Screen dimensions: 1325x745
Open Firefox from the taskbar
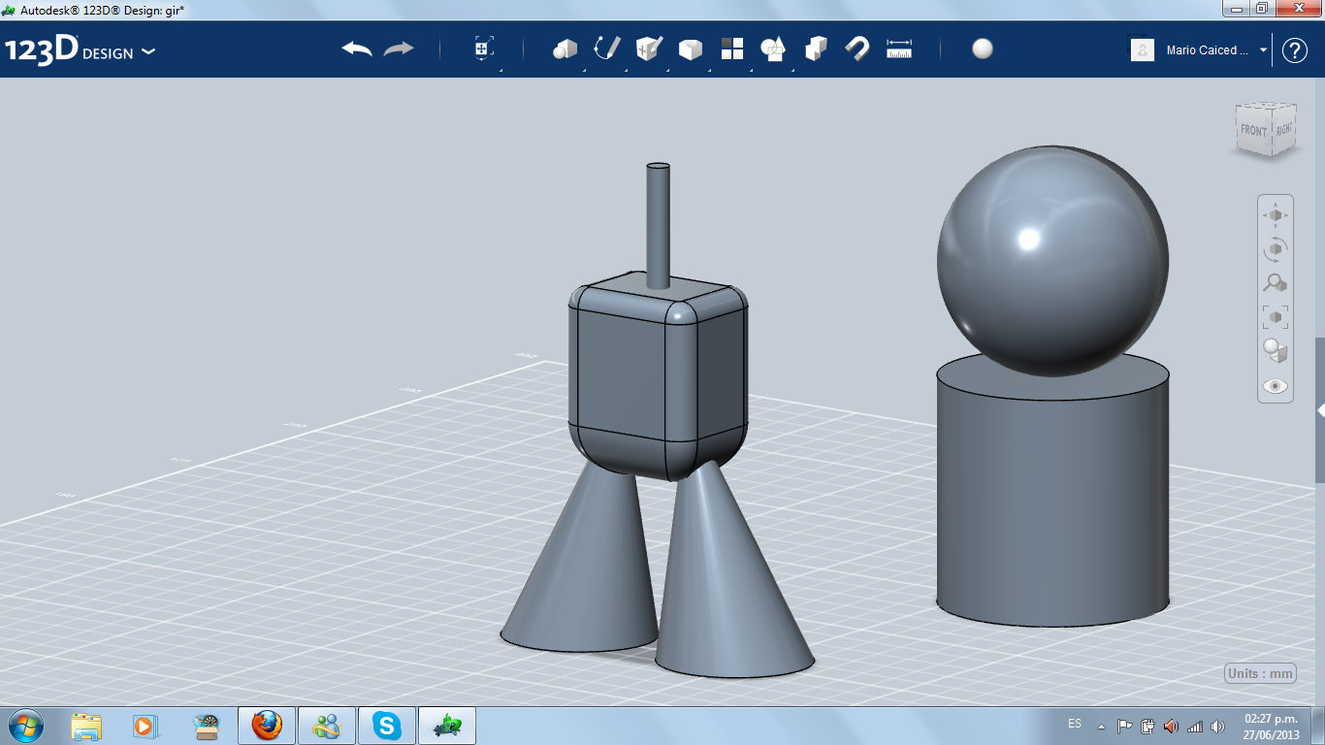point(267,726)
